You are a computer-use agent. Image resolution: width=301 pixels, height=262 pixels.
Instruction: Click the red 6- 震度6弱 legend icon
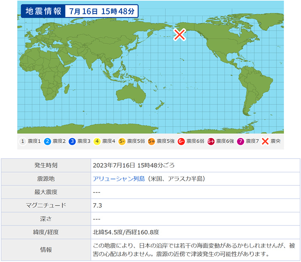click(181, 142)
